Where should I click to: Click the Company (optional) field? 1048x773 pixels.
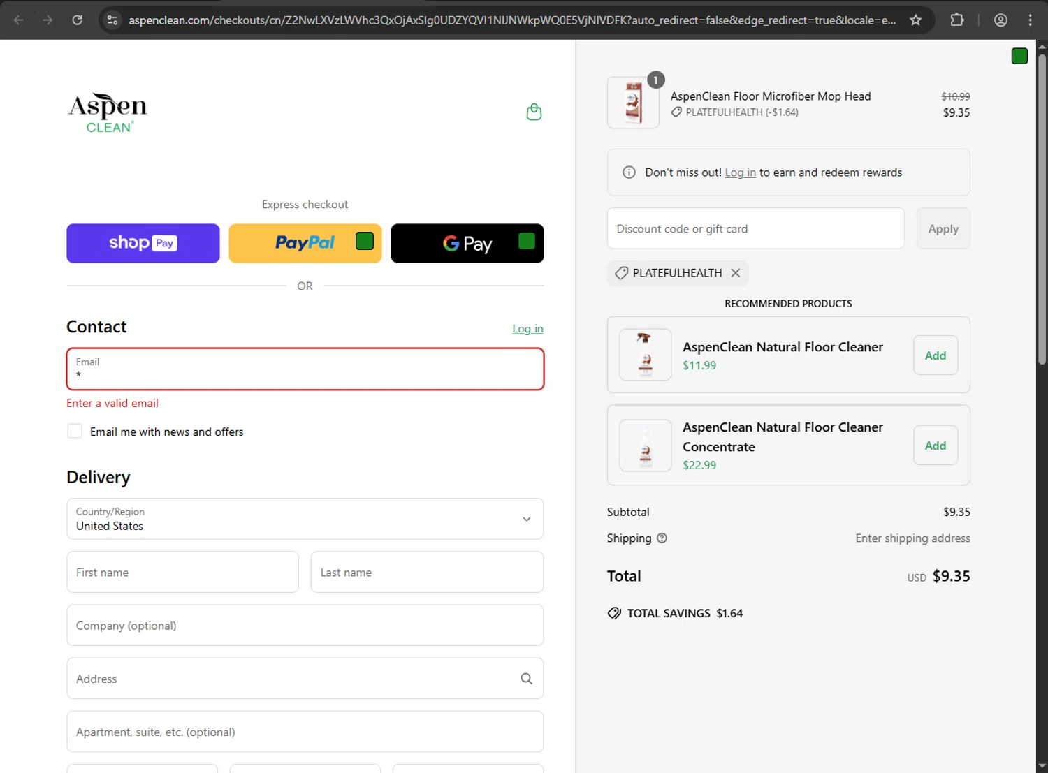coord(305,626)
